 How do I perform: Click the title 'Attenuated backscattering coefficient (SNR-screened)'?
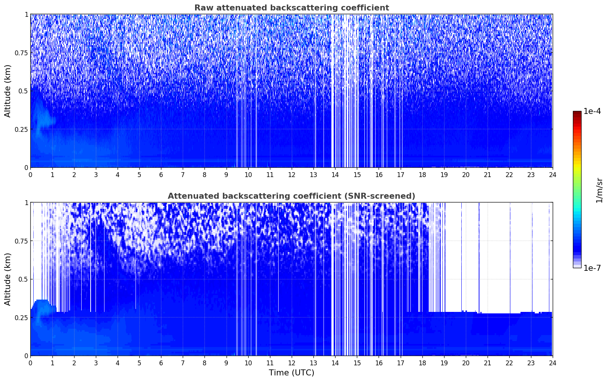click(291, 196)
